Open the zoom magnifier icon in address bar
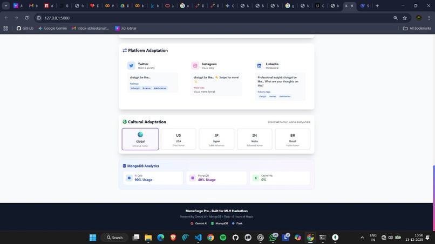This screenshot has height=244, width=435. [395, 18]
